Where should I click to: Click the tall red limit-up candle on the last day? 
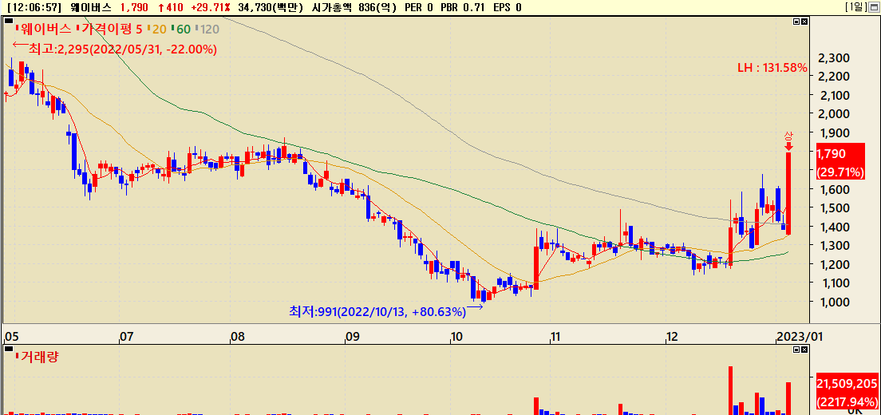tap(789, 193)
